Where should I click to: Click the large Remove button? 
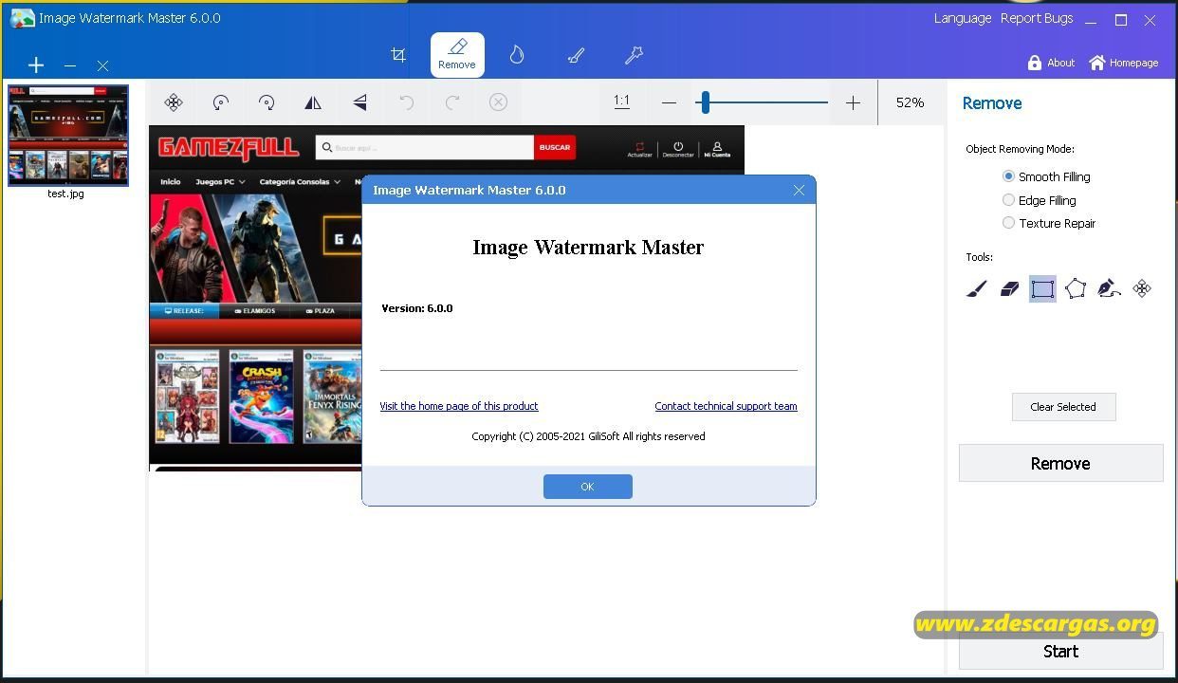click(x=1060, y=463)
